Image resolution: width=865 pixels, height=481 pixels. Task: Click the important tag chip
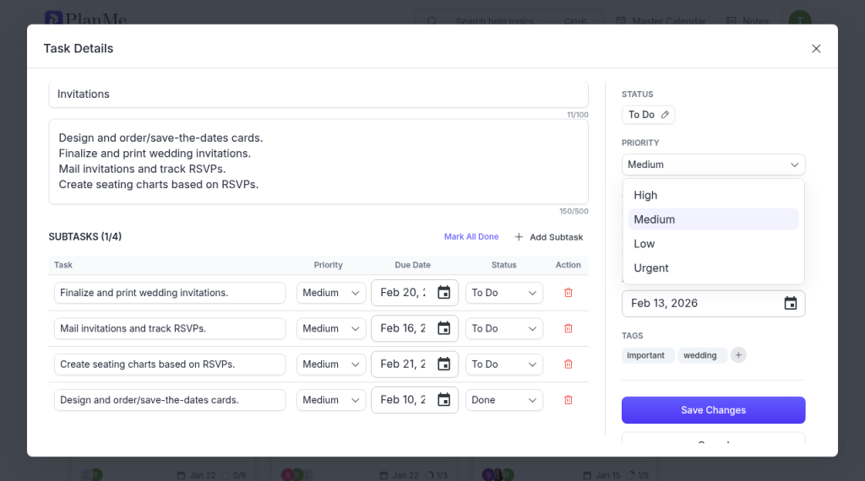pyautogui.click(x=648, y=355)
